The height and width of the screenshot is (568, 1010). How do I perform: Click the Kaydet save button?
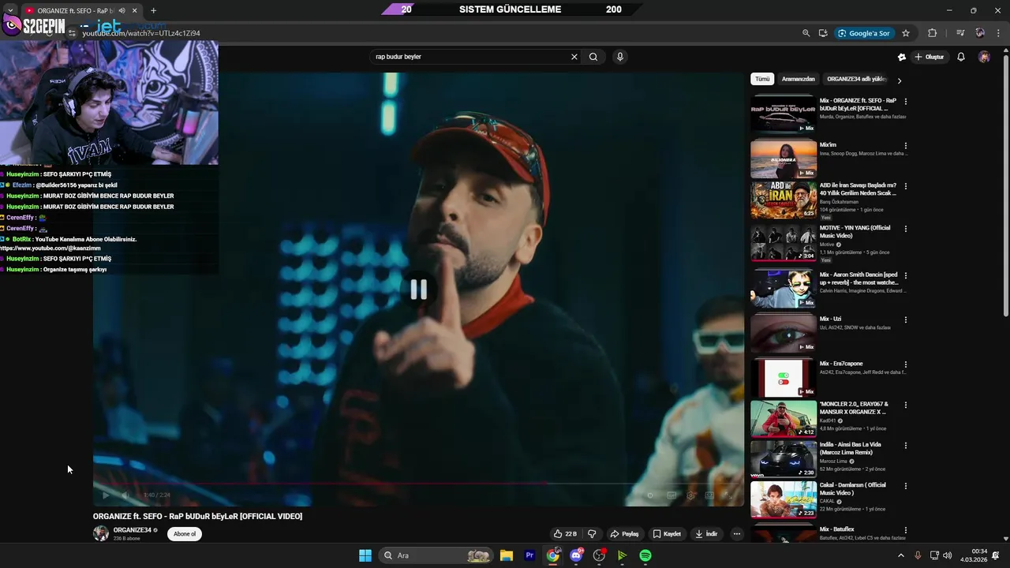[x=667, y=534]
